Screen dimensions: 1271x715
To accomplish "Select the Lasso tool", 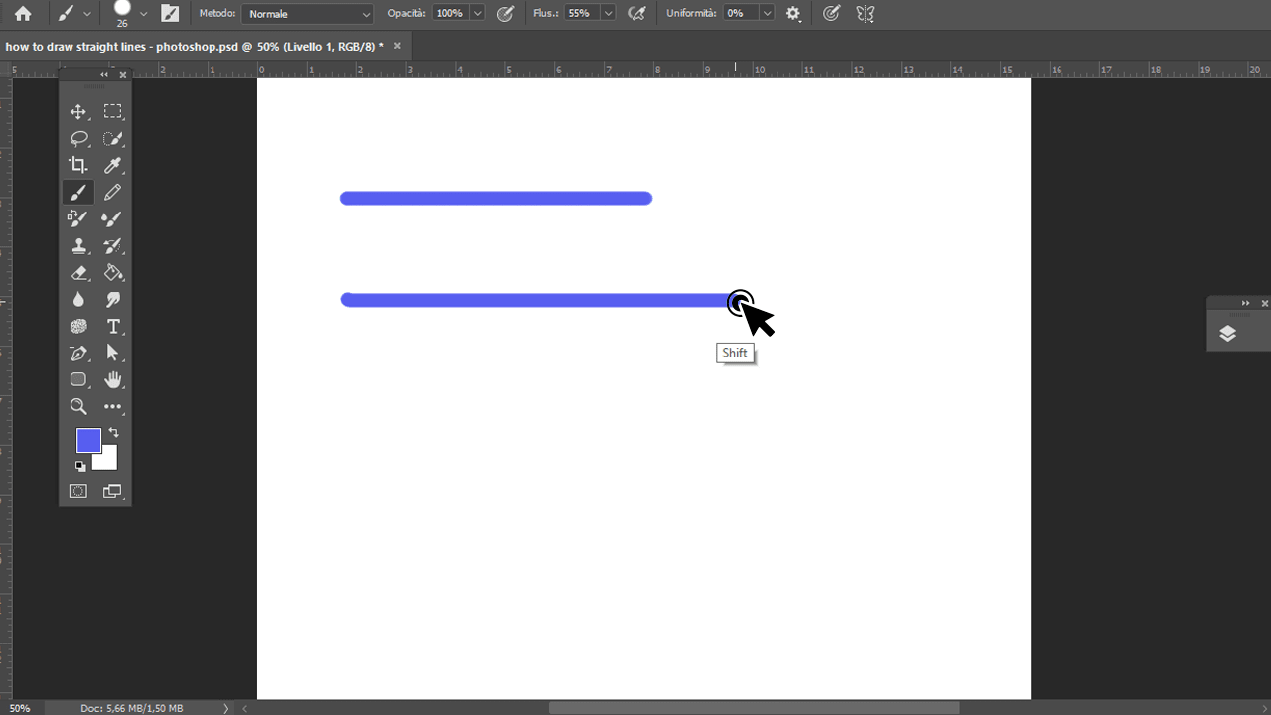I will tap(78, 138).
